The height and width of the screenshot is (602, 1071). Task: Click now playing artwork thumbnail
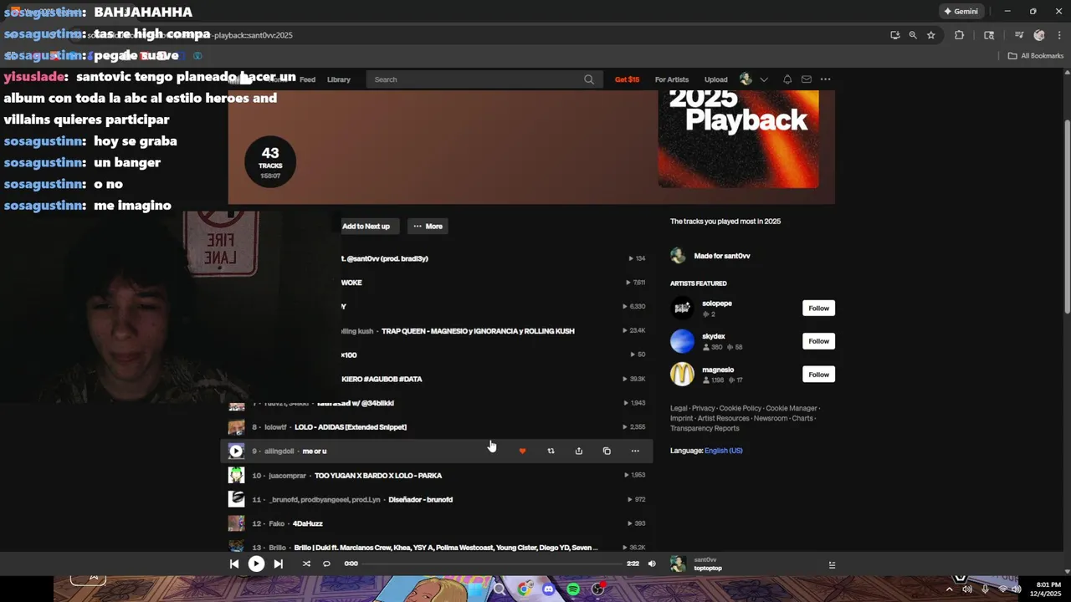point(678,564)
